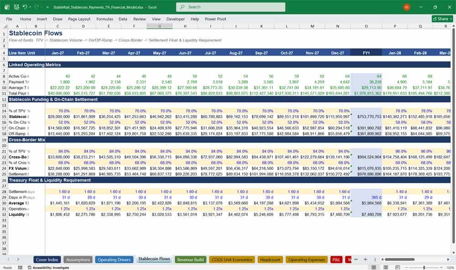This screenshot has height=270, width=456.
Task: Click the New sheet plus icon
Action: coord(365,259)
